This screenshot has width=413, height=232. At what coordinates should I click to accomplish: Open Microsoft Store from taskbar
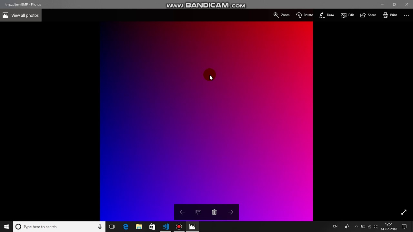tap(152, 227)
